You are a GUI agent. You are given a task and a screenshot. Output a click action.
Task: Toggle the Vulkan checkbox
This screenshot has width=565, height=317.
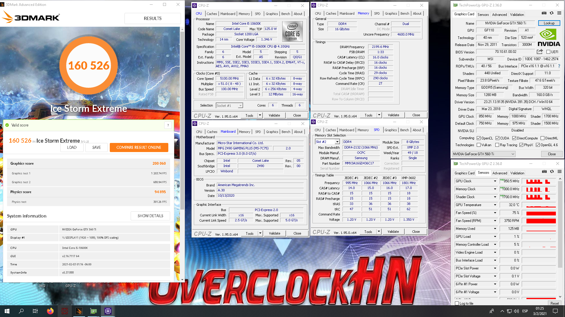click(479, 145)
